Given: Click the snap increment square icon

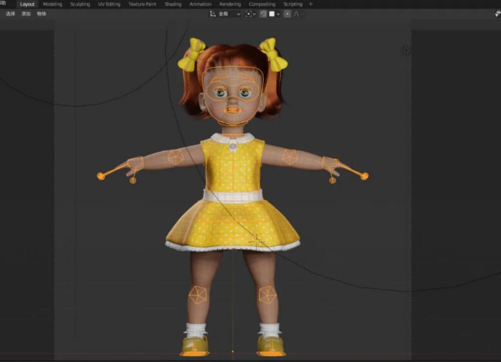Looking at the screenshot, I should pos(271,14).
